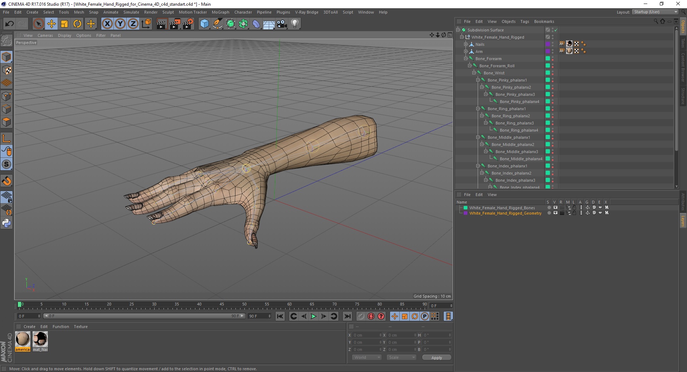The image size is (687, 372).
Task: Open the Simulate menu
Action: [x=131, y=12]
